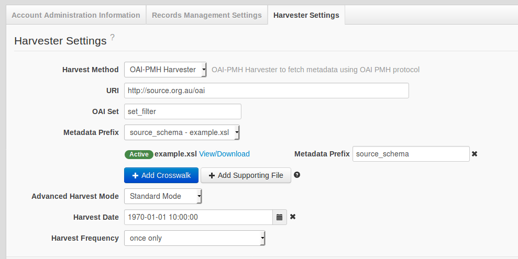This screenshot has width=518, height=259.
Task: Focus the OAI Set input field
Action: click(x=182, y=111)
